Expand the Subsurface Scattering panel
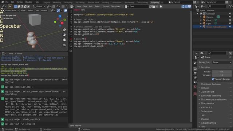The image size is (233, 131). tap(211, 96)
